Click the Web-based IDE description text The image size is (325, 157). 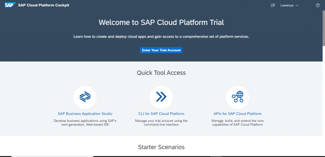[85, 123]
